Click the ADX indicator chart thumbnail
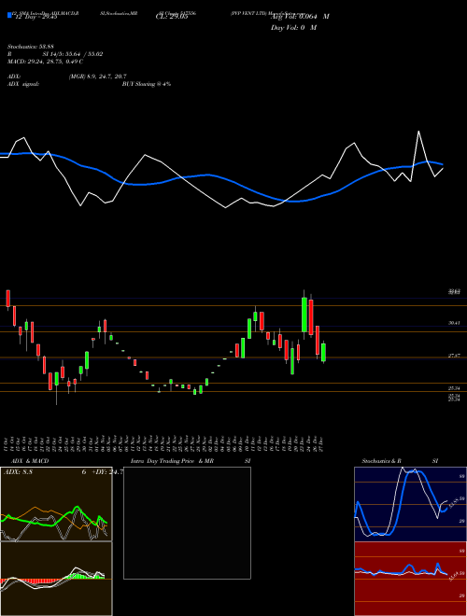Image resolution: width=467 pixels, height=616 pixels. 56,504
